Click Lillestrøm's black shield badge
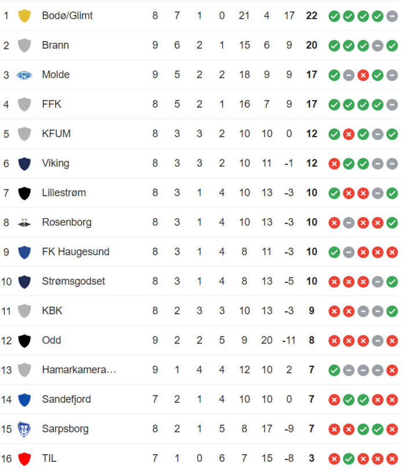This screenshot has height=471, width=402. 24,193
